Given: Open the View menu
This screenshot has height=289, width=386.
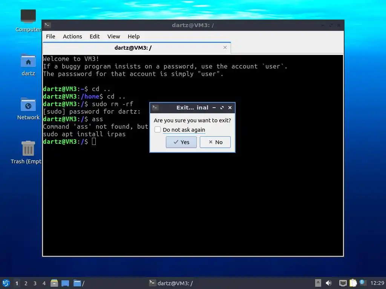Looking at the screenshot, I should [113, 37].
